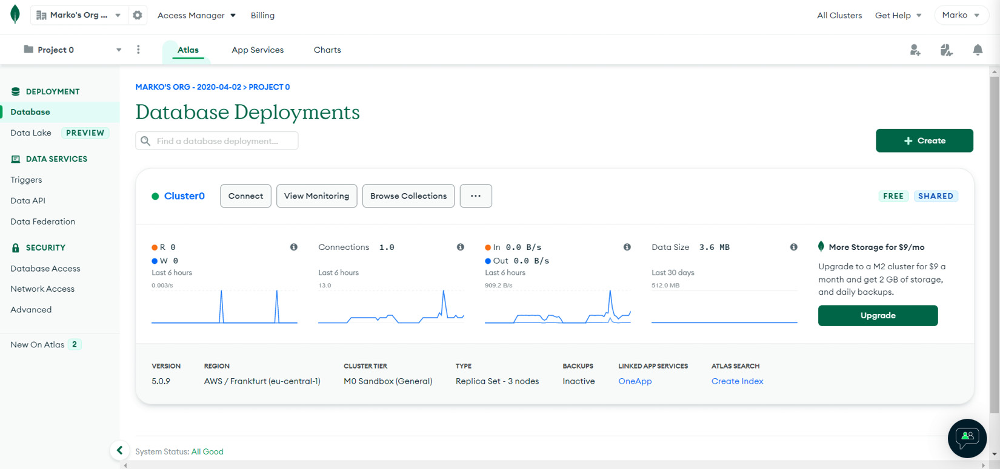Open the notifications bell
This screenshot has width=1000, height=469.
click(x=978, y=50)
